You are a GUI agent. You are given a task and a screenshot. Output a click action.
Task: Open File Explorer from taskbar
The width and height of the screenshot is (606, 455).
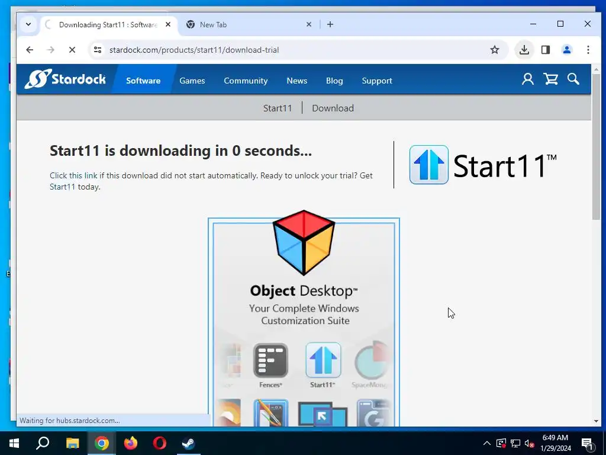click(72, 443)
